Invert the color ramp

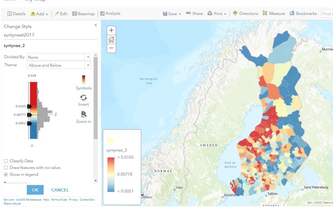coord(83,100)
